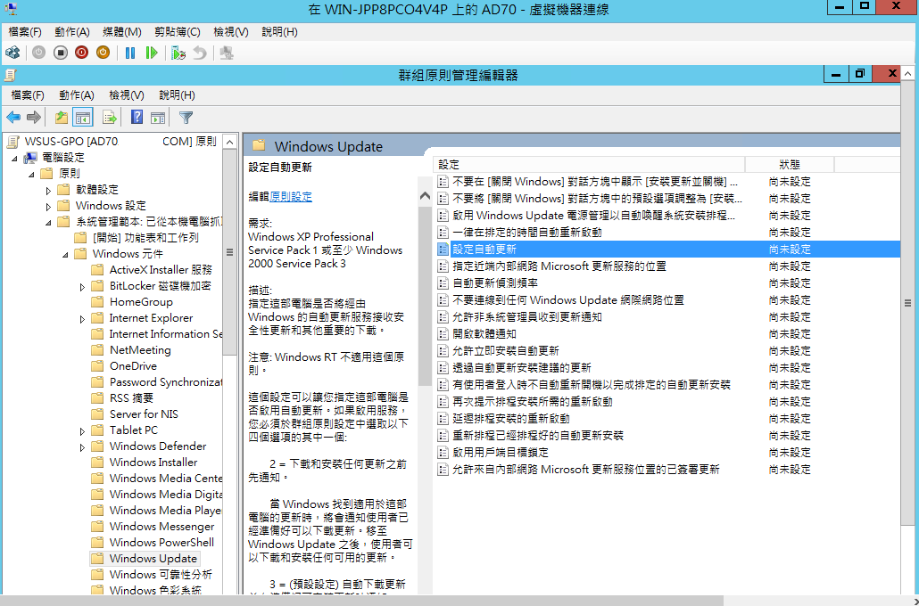The height and width of the screenshot is (606, 919).
Task: Click the tree pane scrollbar up arrow
Action: tap(230, 143)
